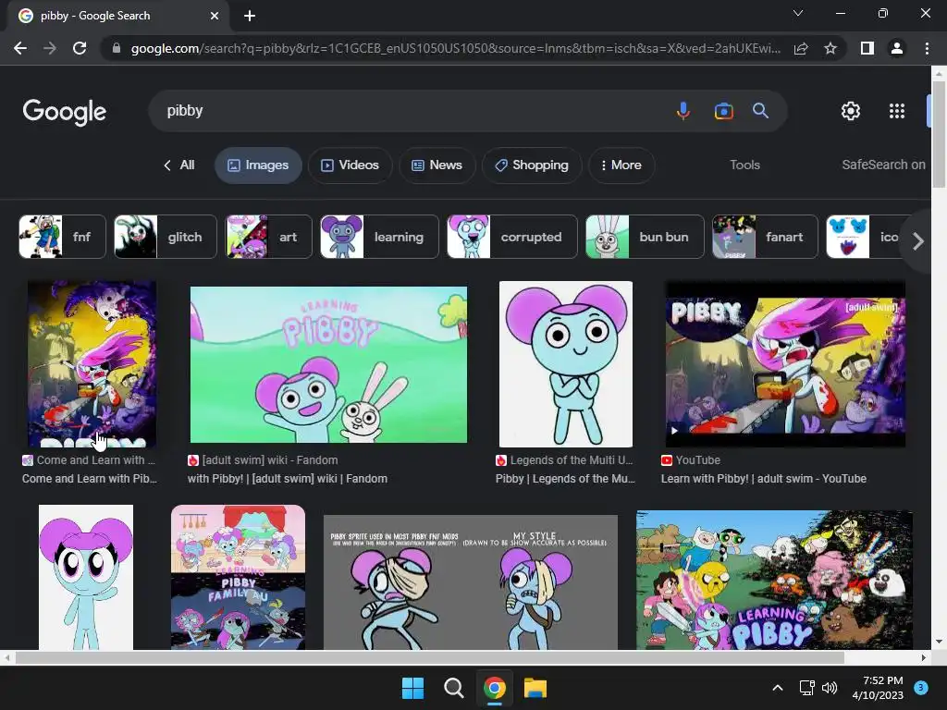Viewport: 947px width, 710px height.
Task: Switch to News tab
Action: (437, 165)
